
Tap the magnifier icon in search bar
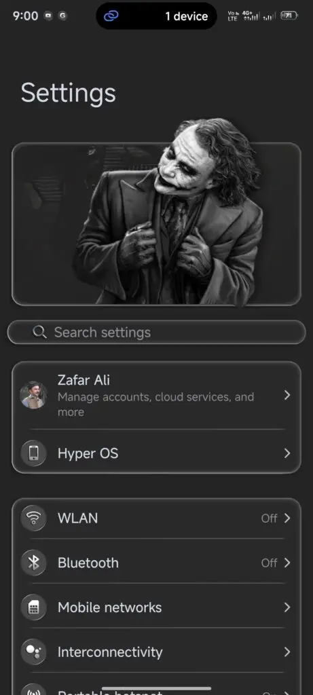(x=40, y=332)
